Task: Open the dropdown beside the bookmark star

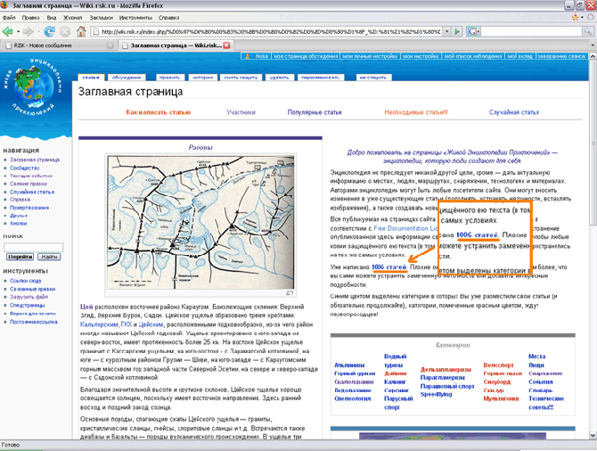Action: tap(582, 17)
